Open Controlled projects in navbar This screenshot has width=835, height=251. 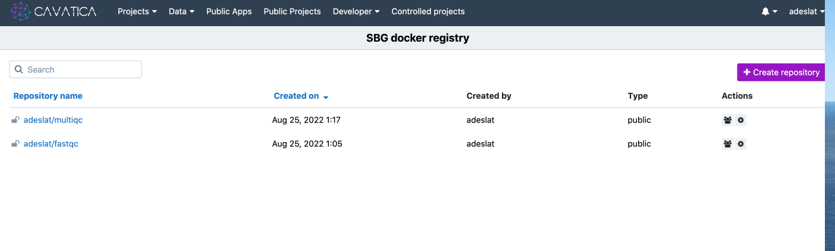click(x=428, y=11)
